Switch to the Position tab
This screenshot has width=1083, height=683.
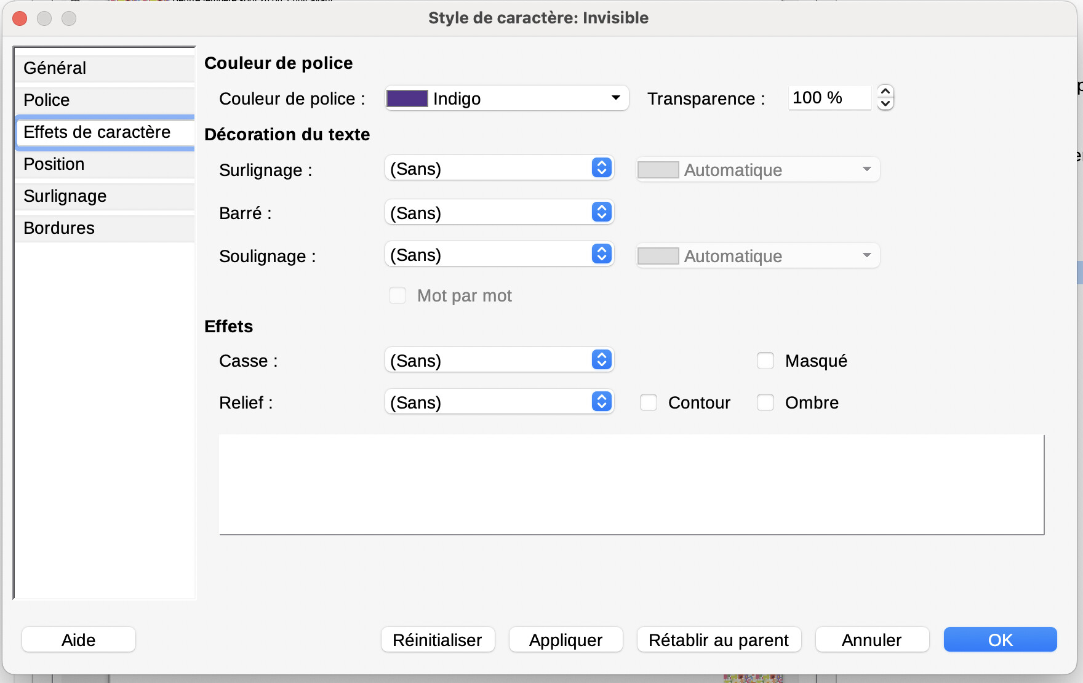(54, 164)
